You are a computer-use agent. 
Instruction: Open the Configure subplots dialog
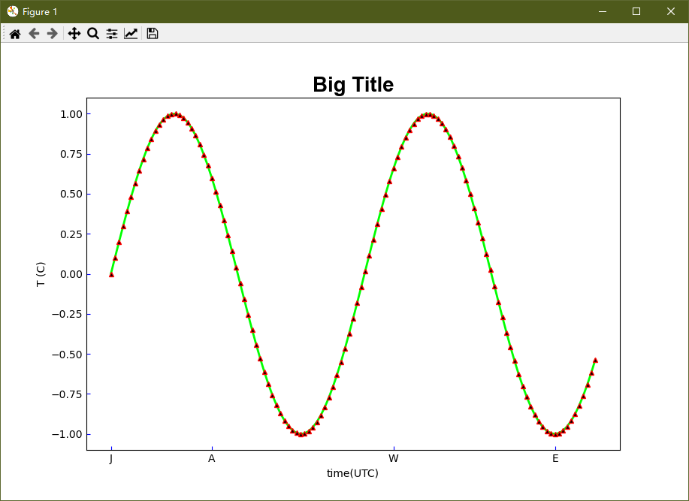[x=112, y=34]
